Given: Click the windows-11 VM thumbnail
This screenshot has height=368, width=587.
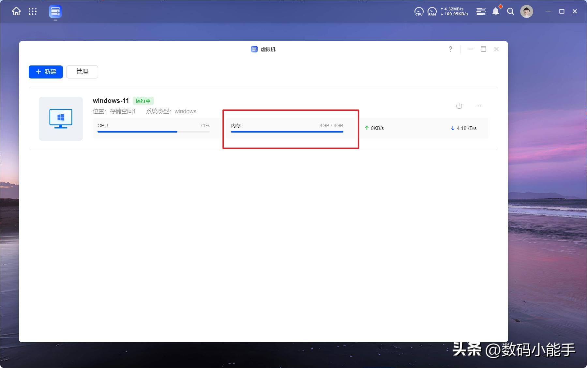Looking at the screenshot, I should (x=61, y=119).
